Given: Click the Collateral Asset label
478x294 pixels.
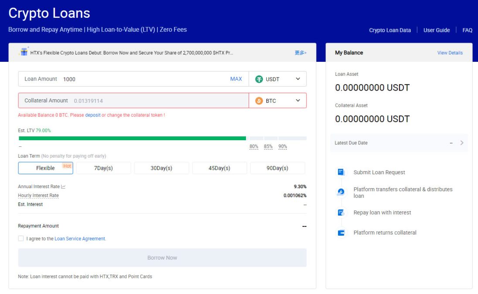Looking at the screenshot, I should pos(351,105).
